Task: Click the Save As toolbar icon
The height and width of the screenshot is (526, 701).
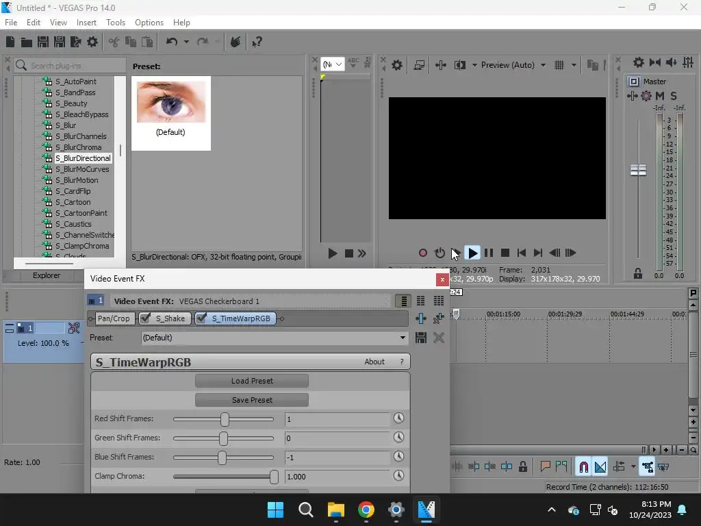Action: (60, 42)
